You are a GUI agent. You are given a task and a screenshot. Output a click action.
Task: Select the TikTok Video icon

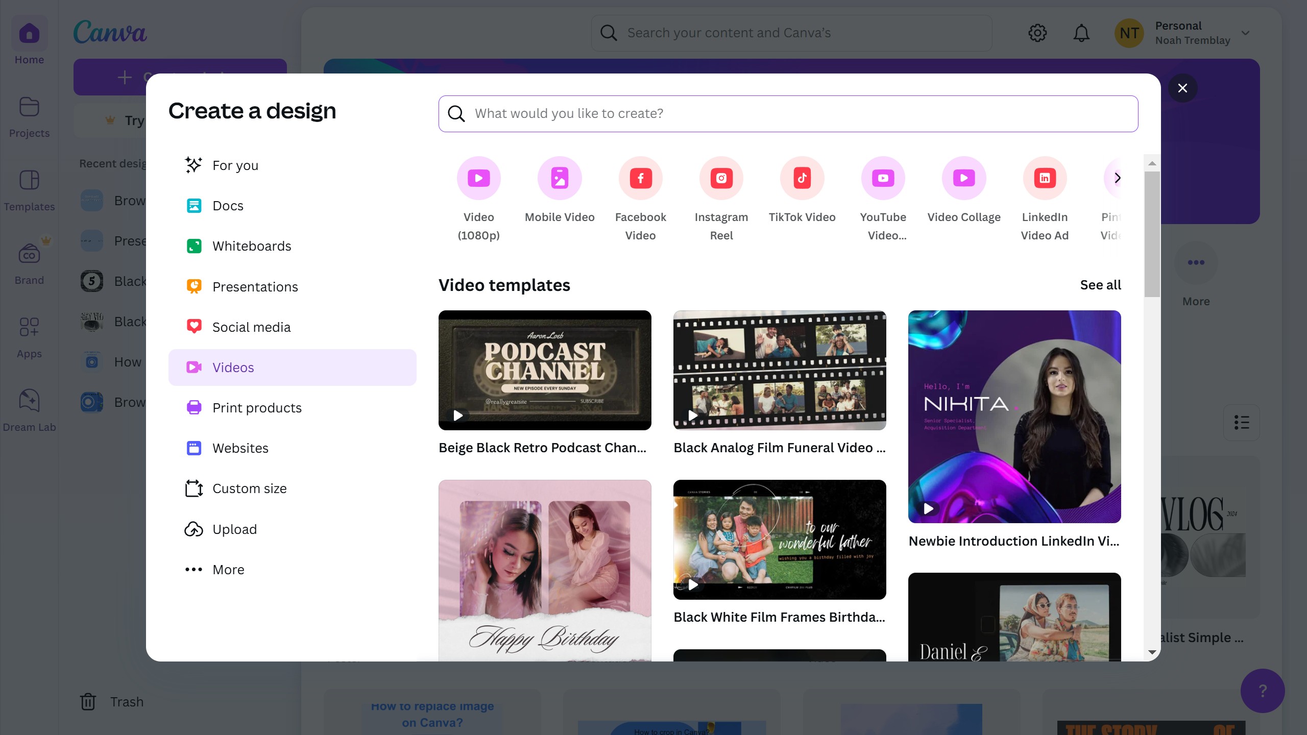[802, 178]
